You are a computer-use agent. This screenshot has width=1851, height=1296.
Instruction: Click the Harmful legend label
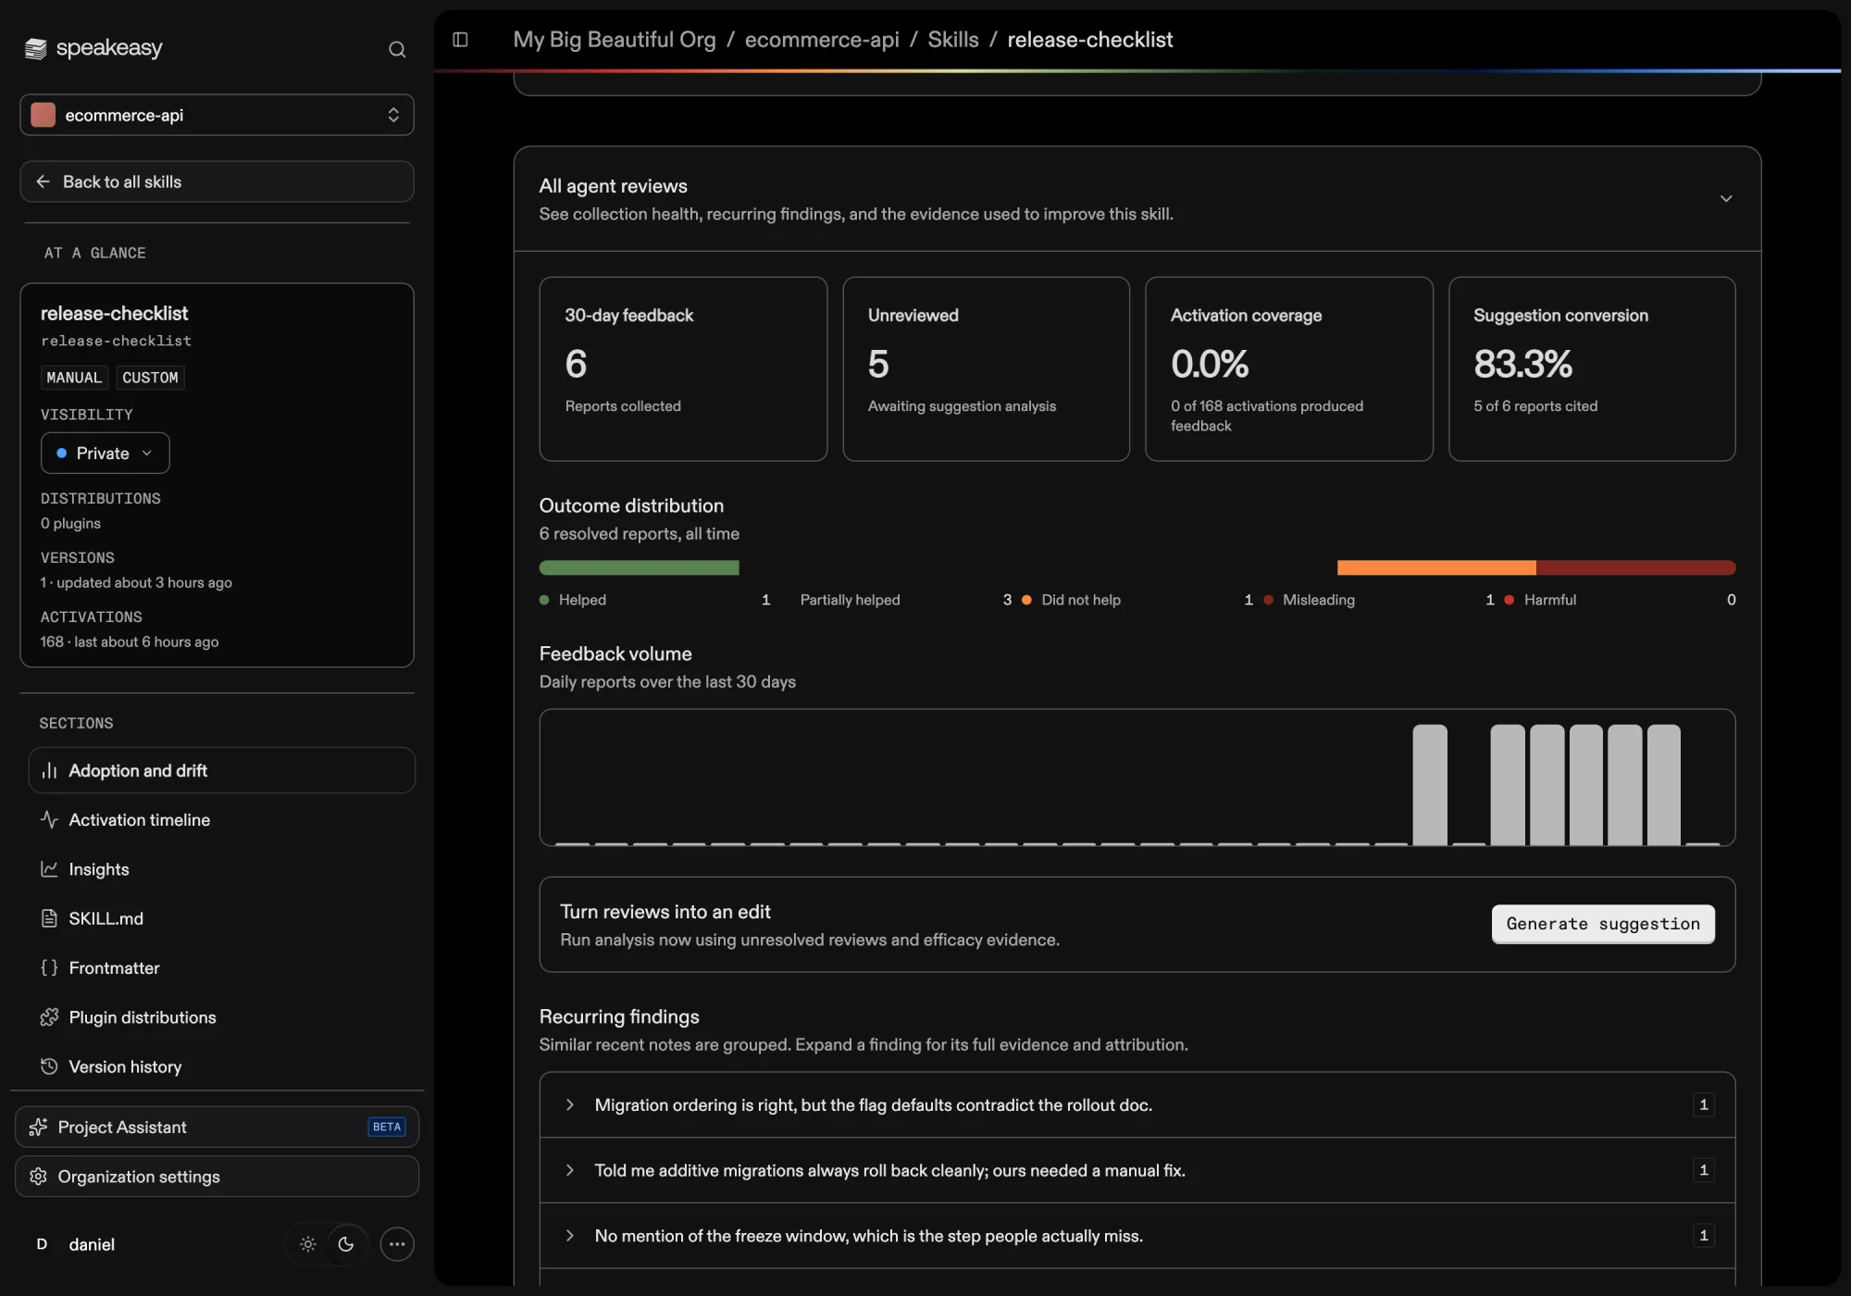[1550, 600]
